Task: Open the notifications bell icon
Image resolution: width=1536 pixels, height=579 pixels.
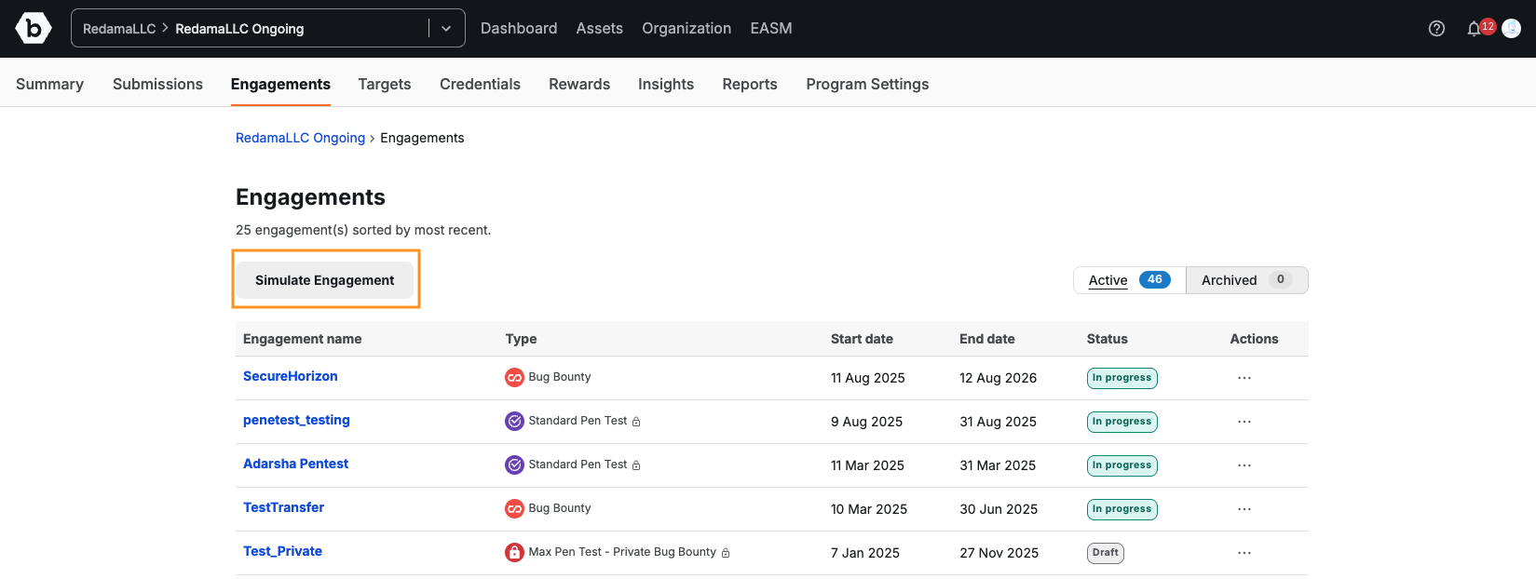Action: pyautogui.click(x=1474, y=29)
